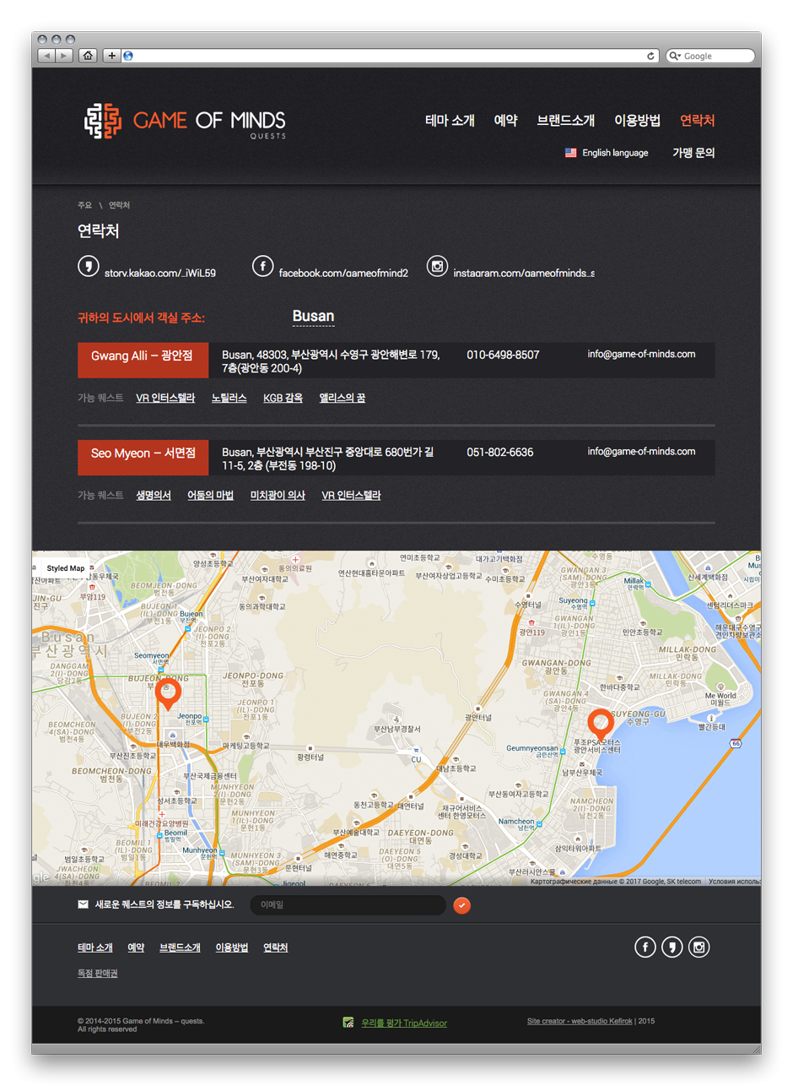Open the 생명의서 quest link

pos(154,495)
